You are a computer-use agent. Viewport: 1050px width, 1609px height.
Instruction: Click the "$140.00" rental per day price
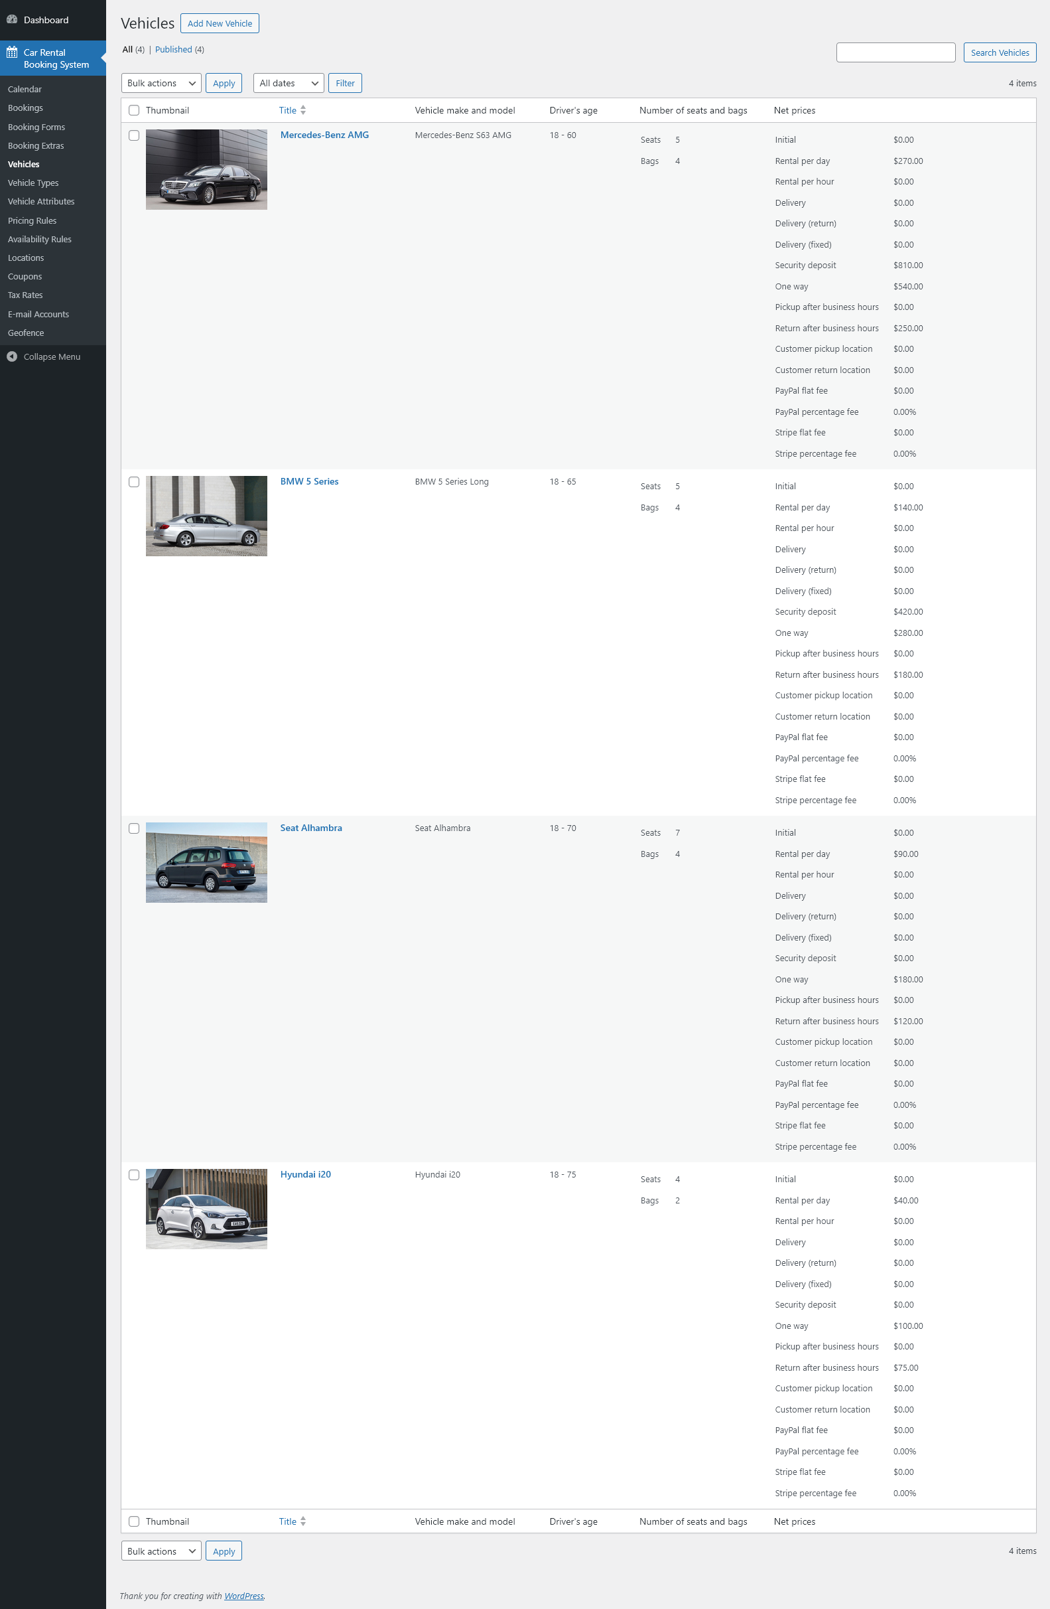click(908, 508)
